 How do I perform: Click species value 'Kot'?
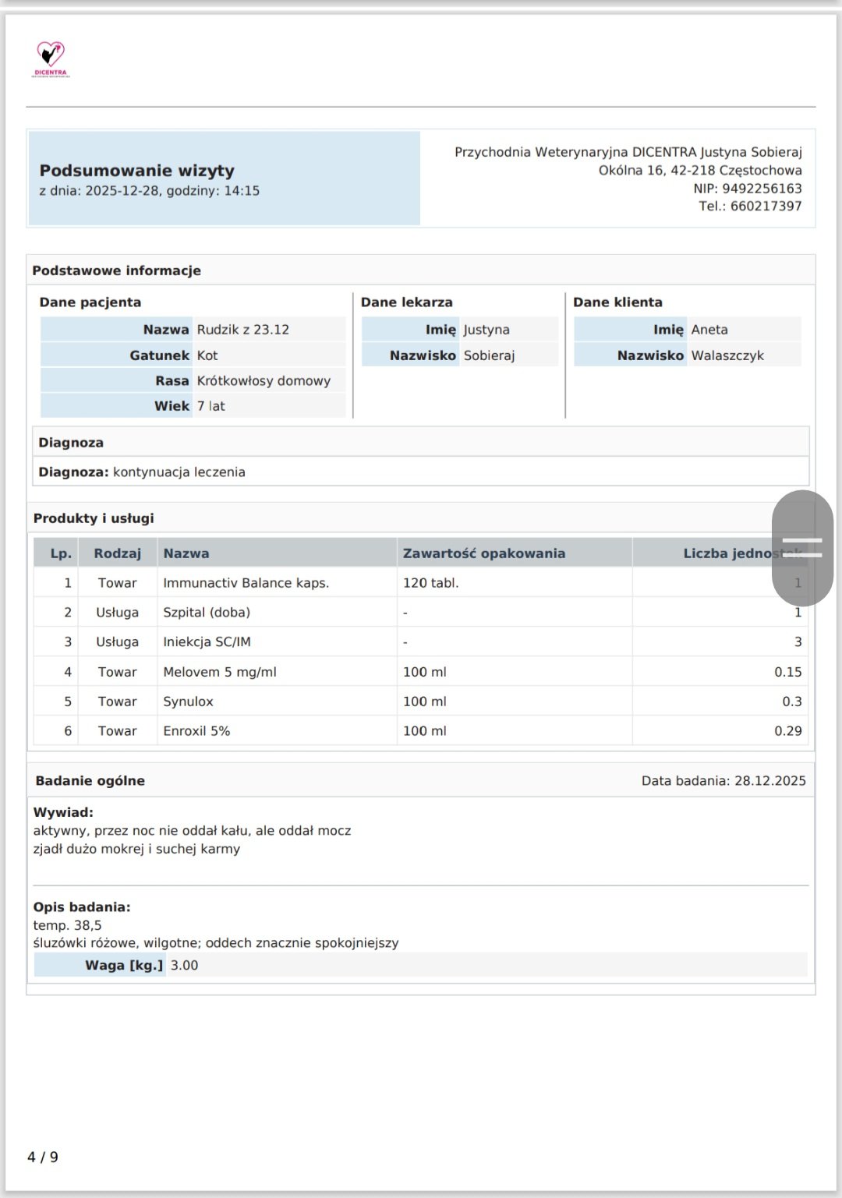click(x=207, y=355)
